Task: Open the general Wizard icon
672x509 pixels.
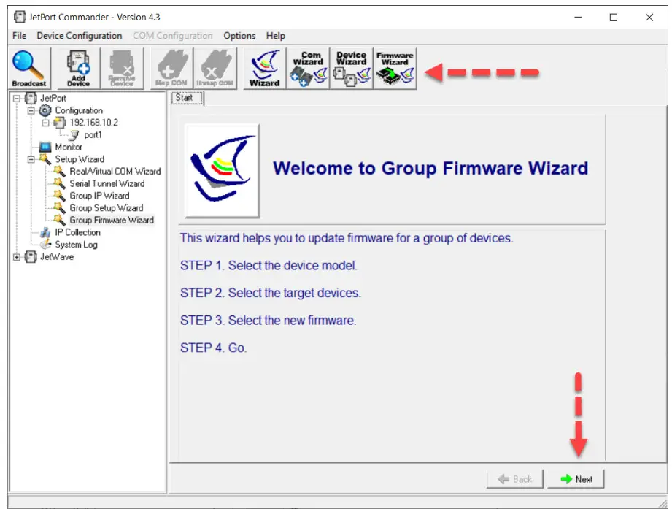Action: 264,66
